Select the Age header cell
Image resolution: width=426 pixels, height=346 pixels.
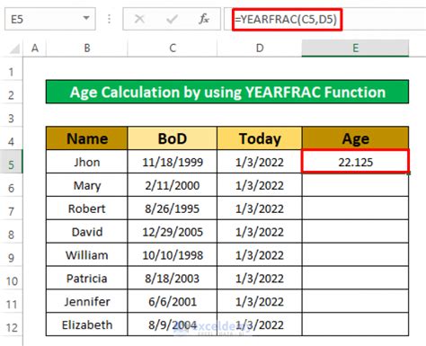click(356, 138)
